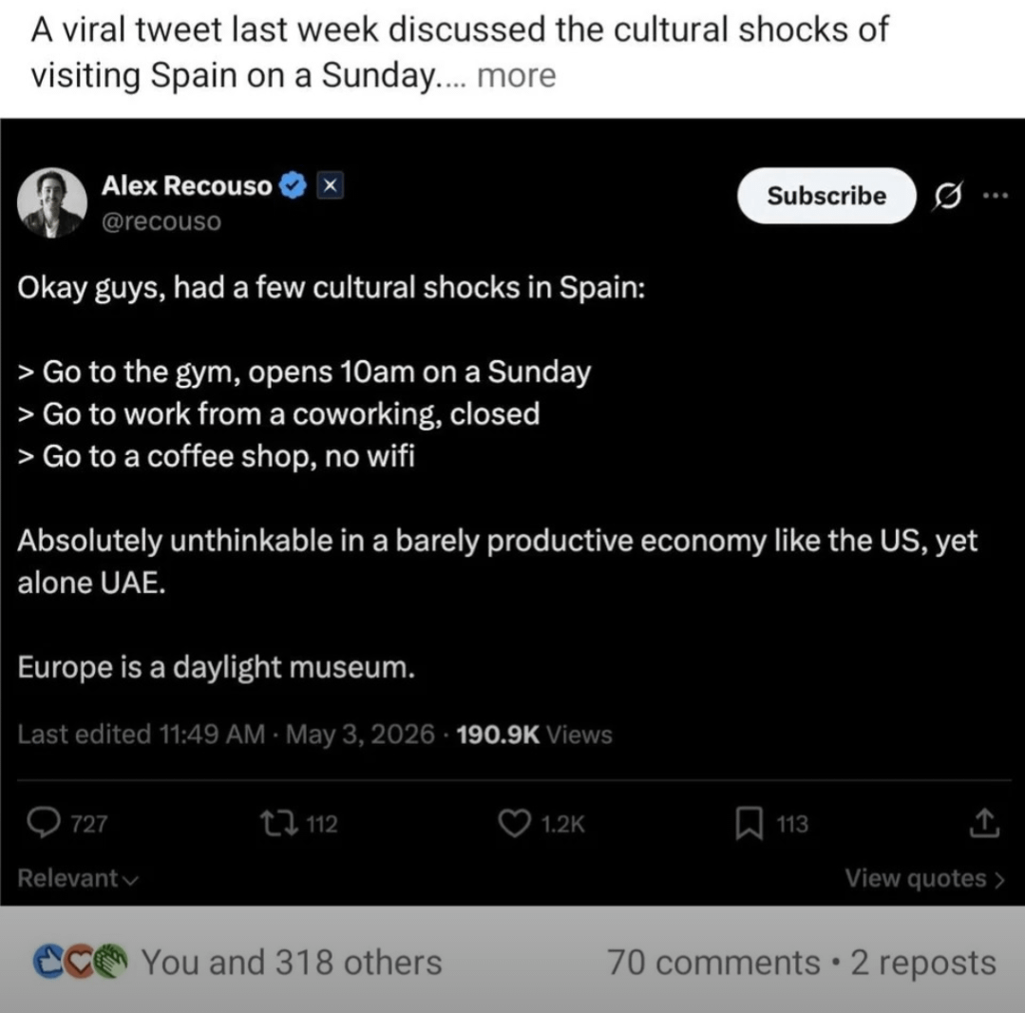
Task: Open View quotes
Action: pyautogui.click(x=924, y=878)
